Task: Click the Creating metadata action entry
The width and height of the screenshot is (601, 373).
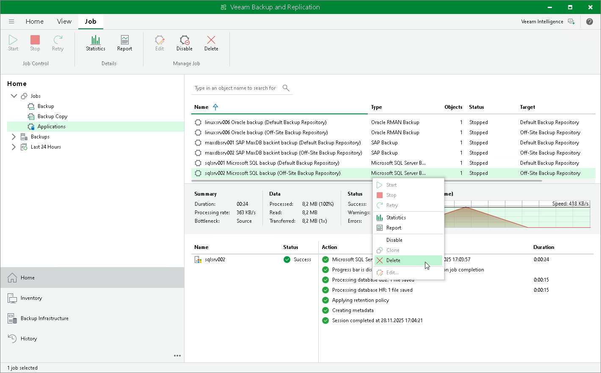Action: pyautogui.click(x=353, y=310)
